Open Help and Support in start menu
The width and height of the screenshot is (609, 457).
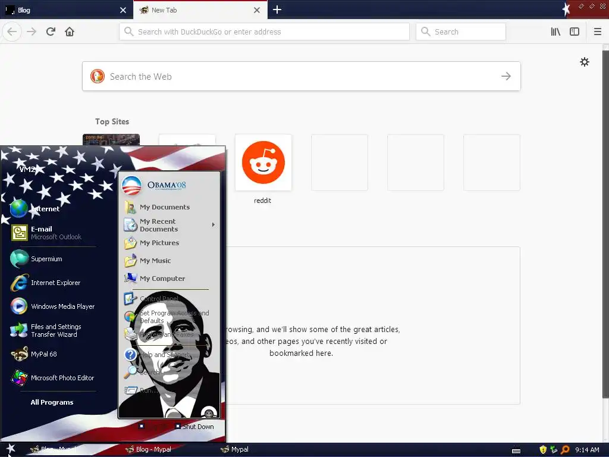157,355
